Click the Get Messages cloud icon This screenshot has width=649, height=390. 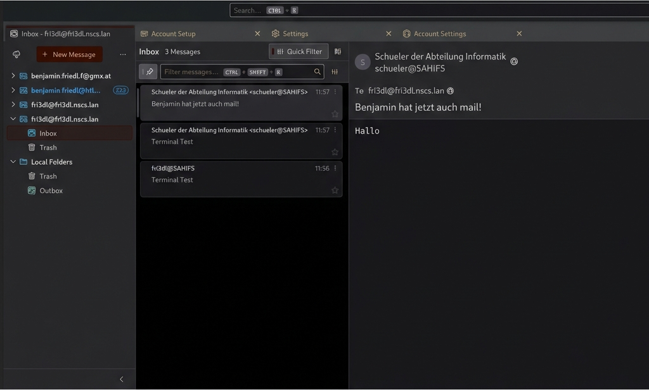coord(16,54)
